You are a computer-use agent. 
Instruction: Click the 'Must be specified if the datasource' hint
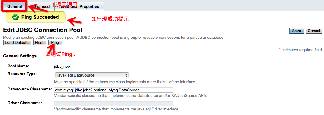tap(125, 82)
